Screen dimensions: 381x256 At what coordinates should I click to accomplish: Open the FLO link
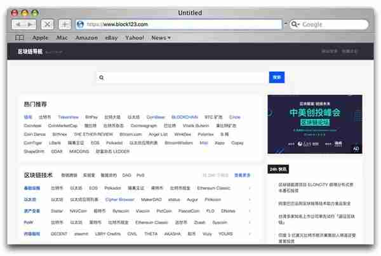point(210,211)
